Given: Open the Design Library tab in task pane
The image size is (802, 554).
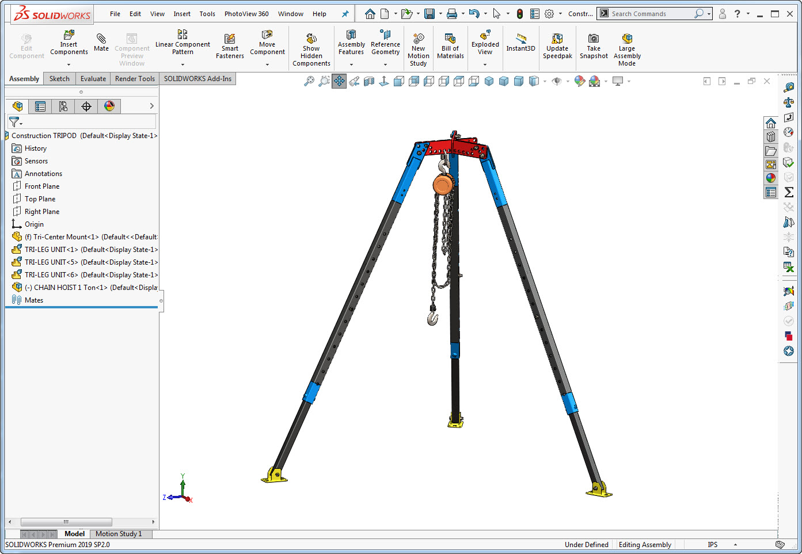Looking at the screenshot, I should click(771, 137).
